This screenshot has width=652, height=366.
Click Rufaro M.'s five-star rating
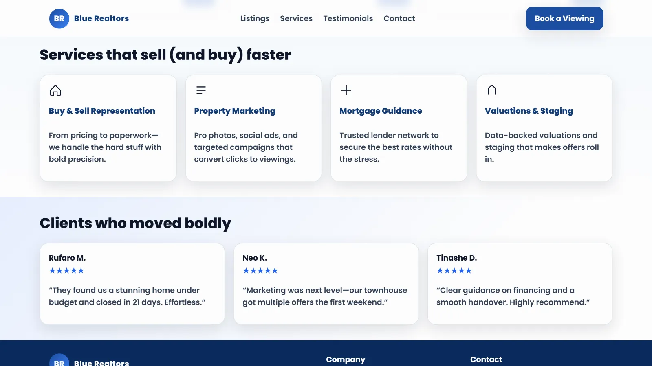click(x=66, y=271)
